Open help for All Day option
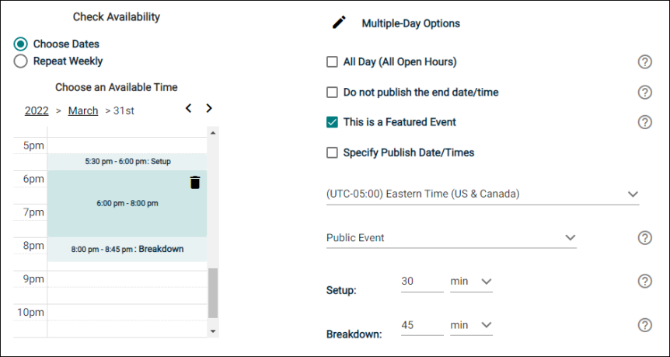Viewport: 670px width, 357px height. [644, 62]
